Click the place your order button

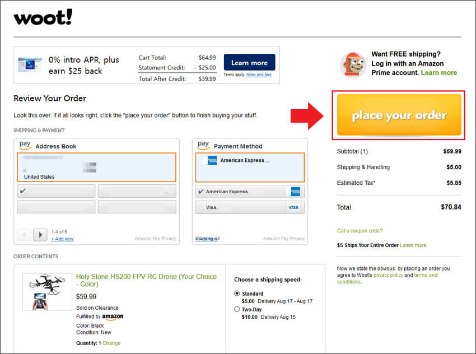(x=399, y=115)
